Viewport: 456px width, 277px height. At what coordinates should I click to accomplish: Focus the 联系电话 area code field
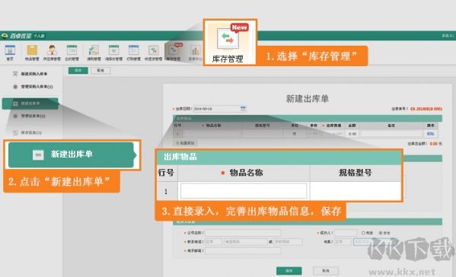click(x=213, y=241)
